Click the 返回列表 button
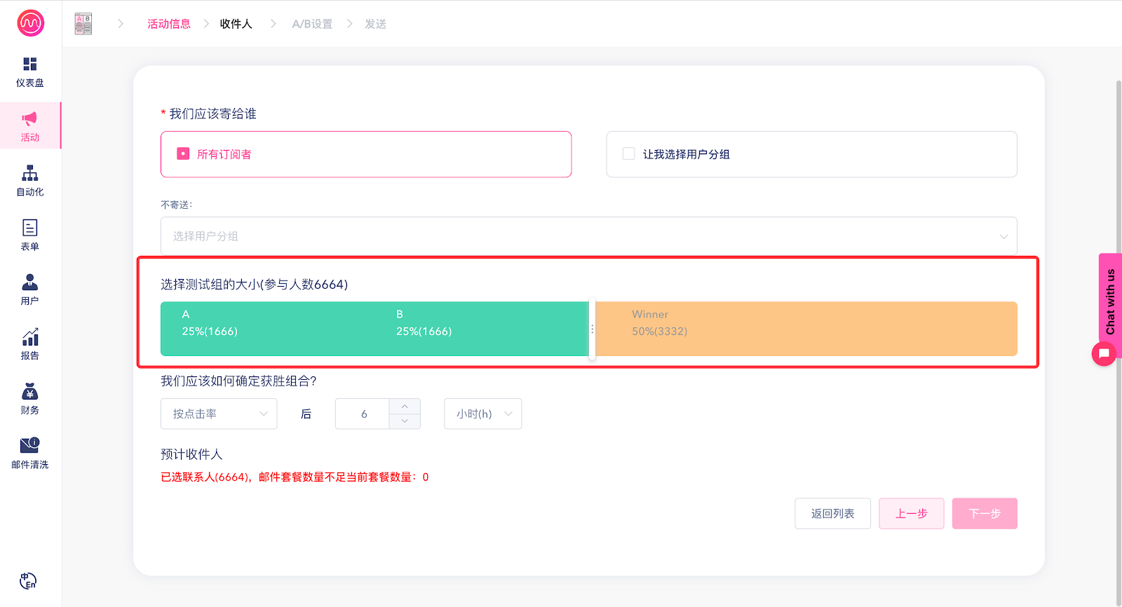 click(832, 513)
